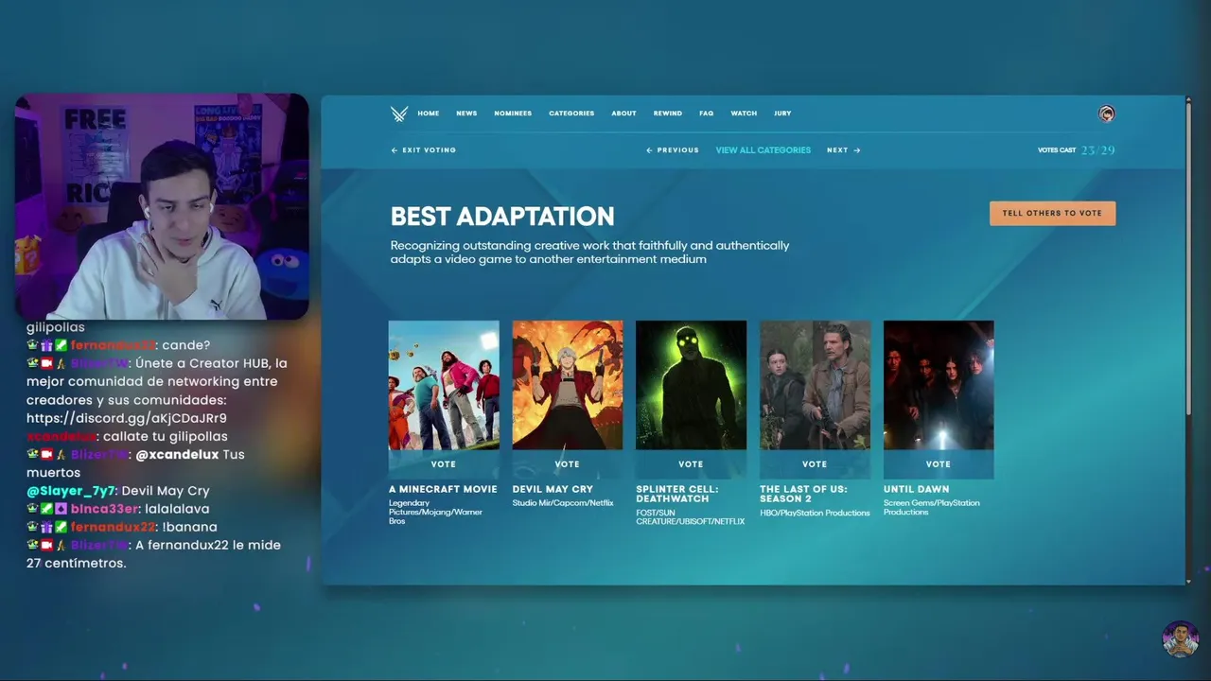1211x681 pixels.
Task: Open the Categories menu item
Action: [x=571, y=113]
